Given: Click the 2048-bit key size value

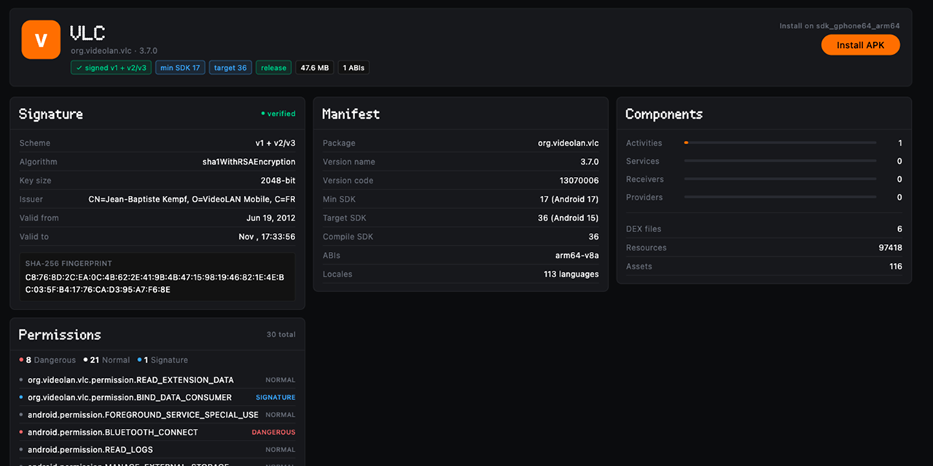Looking at the screenshot, I should 278,181.
